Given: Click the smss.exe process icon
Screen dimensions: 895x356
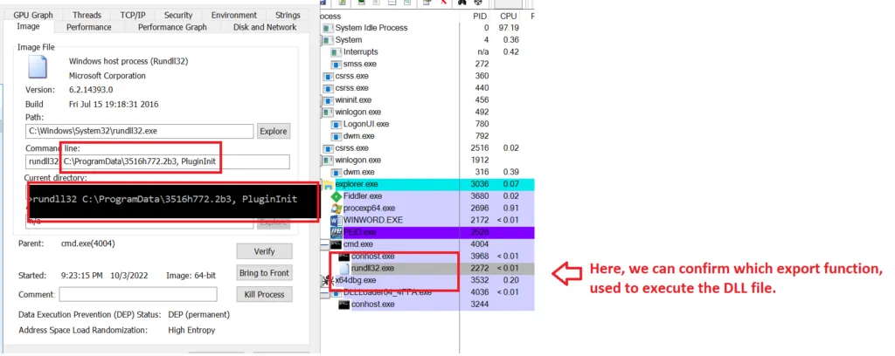Looking at the screenshot, I should point(336,64).
